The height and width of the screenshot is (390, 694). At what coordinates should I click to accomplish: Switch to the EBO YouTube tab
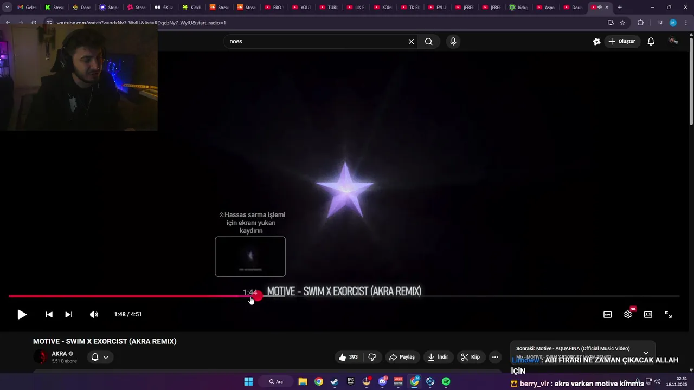point(274,8)
